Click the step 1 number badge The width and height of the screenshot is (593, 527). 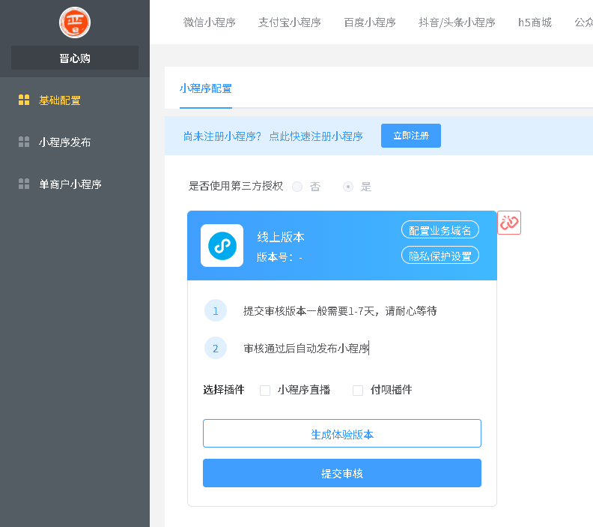(x=216, y=311)
